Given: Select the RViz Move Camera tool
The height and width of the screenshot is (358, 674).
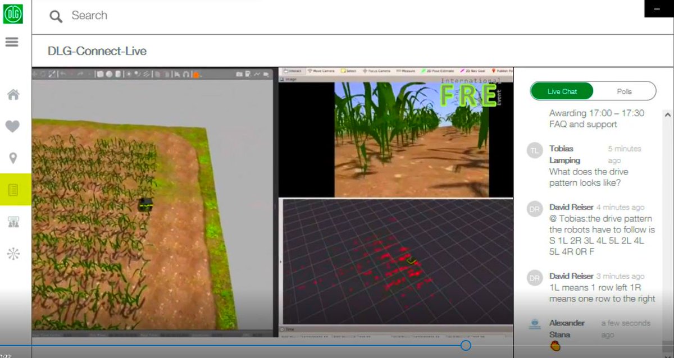Looking at the screenshot, I should [x=321, y=71].
